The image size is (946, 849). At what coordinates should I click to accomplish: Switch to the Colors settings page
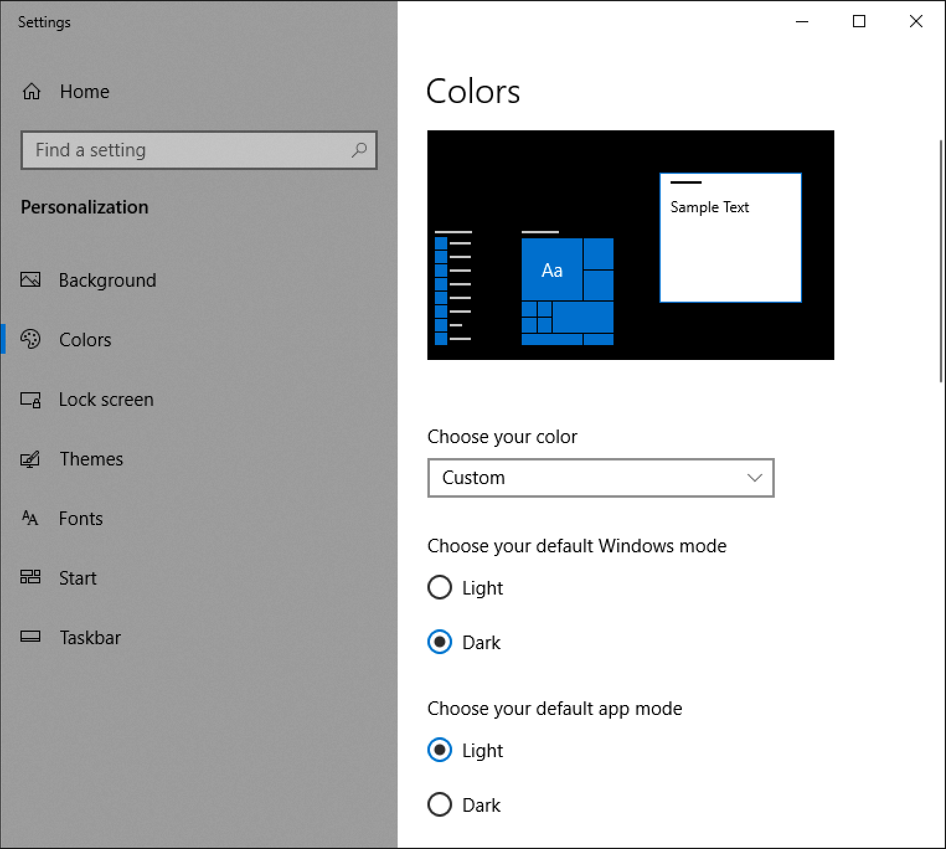(85, 339)
